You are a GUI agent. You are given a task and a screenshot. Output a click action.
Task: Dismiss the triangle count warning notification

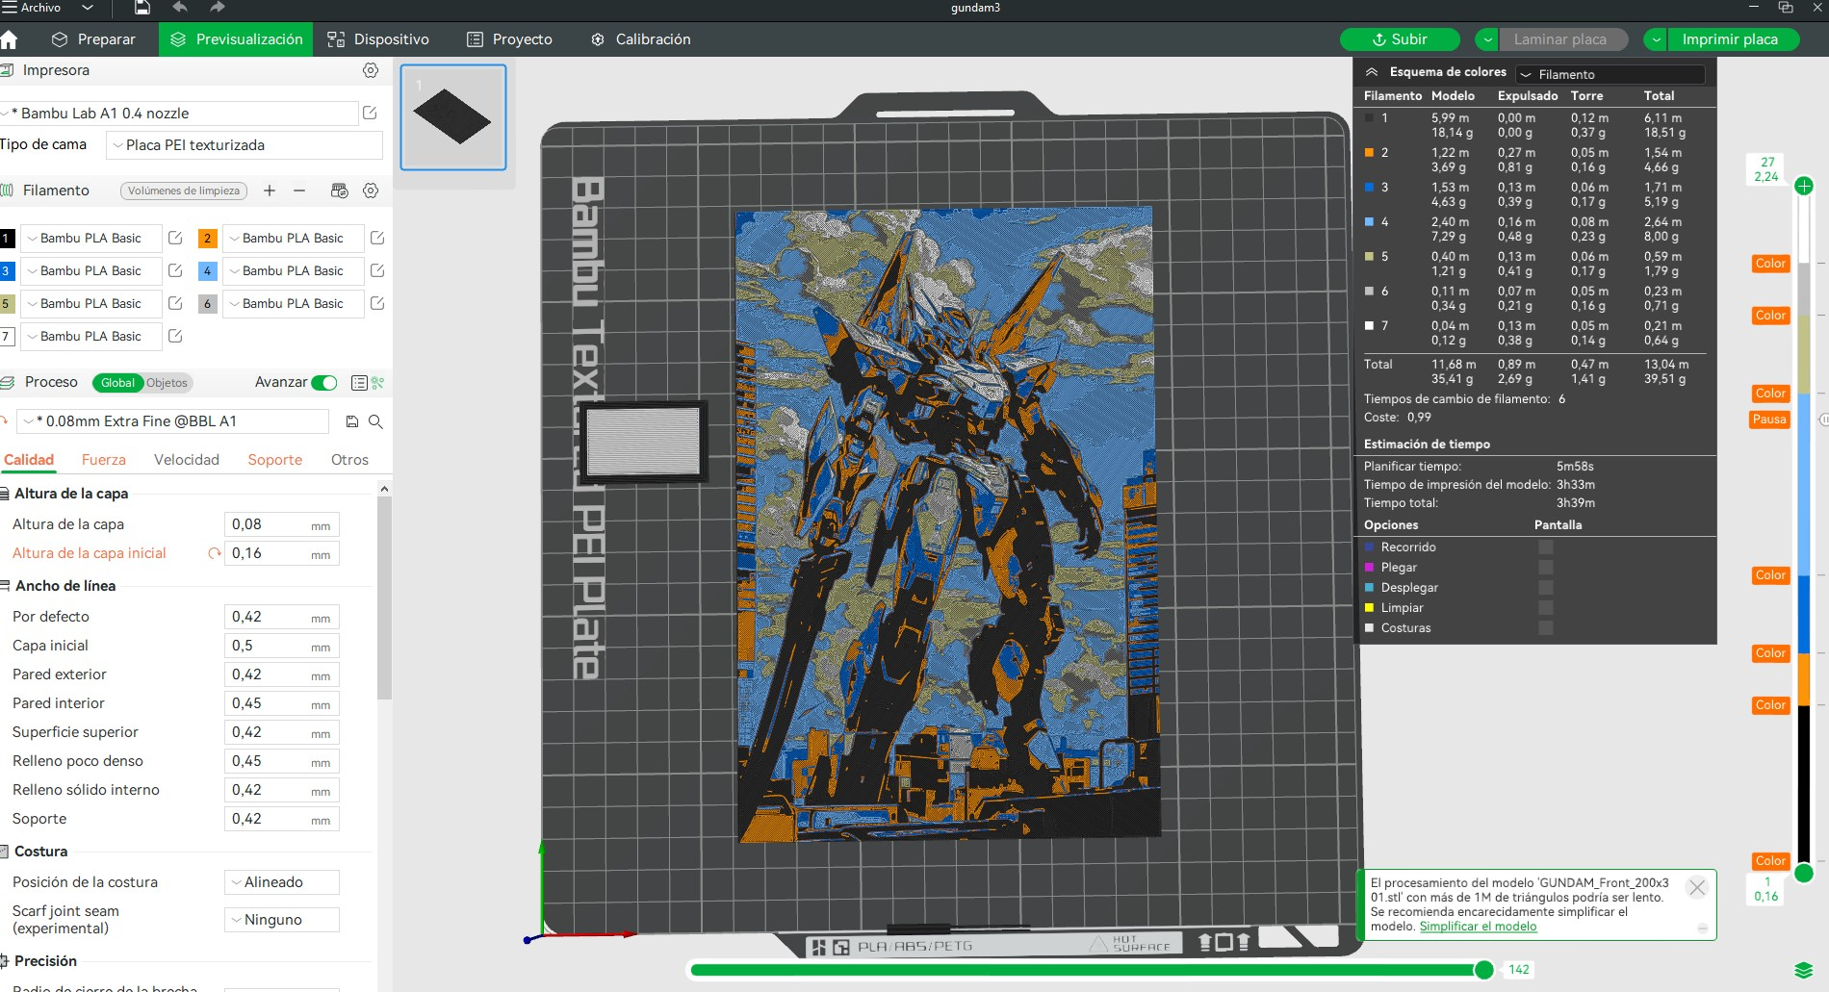(x=1697, y=888)
